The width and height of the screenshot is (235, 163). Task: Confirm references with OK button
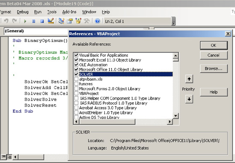coord(214,45)
